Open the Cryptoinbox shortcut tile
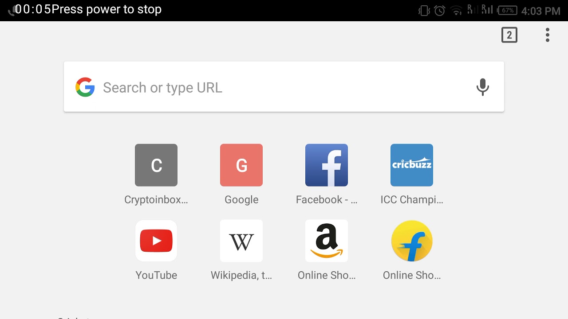Screen dimensions: 568x319 156,165
